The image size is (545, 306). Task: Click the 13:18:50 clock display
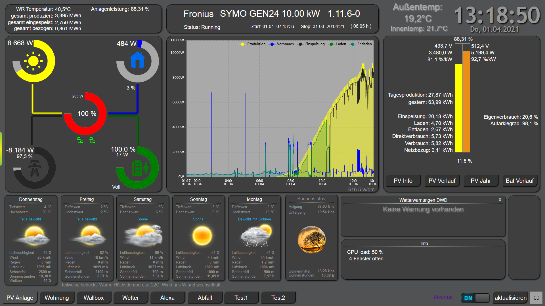[x=497, y=15]
